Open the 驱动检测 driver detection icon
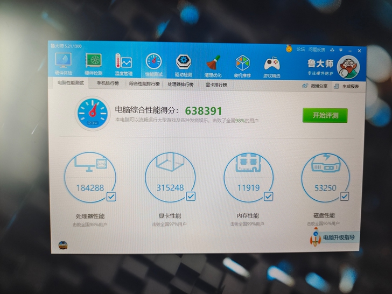The width and height of the screenshot is (392, 294). 183,65
